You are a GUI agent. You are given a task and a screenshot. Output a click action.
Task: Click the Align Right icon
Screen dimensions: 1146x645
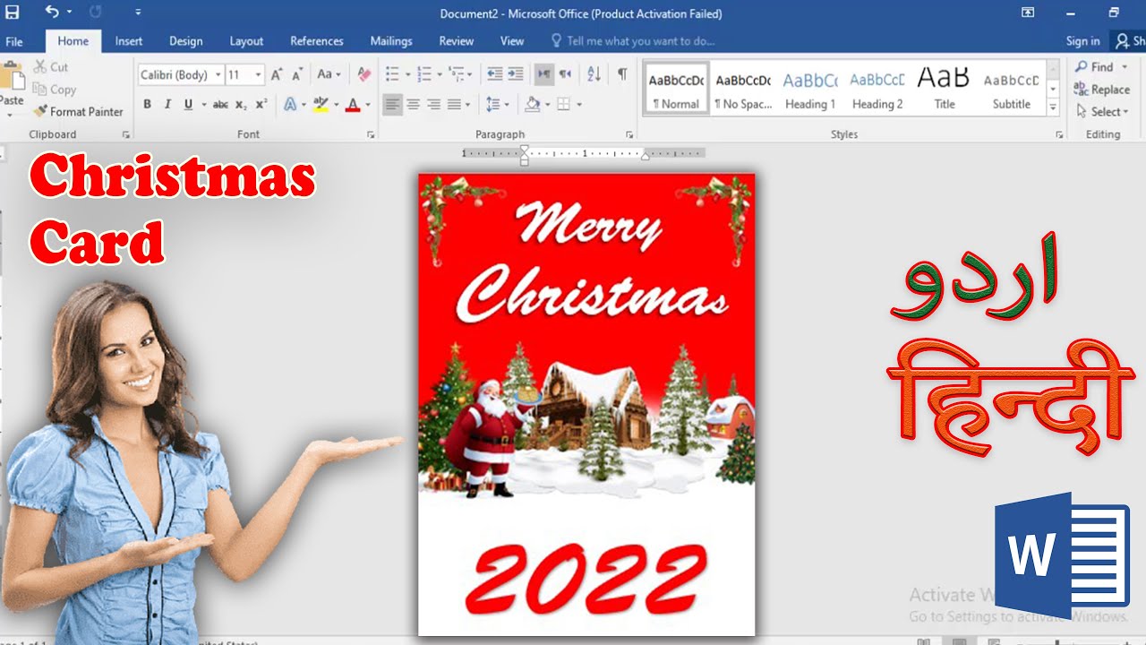click(x=434, y=105)
